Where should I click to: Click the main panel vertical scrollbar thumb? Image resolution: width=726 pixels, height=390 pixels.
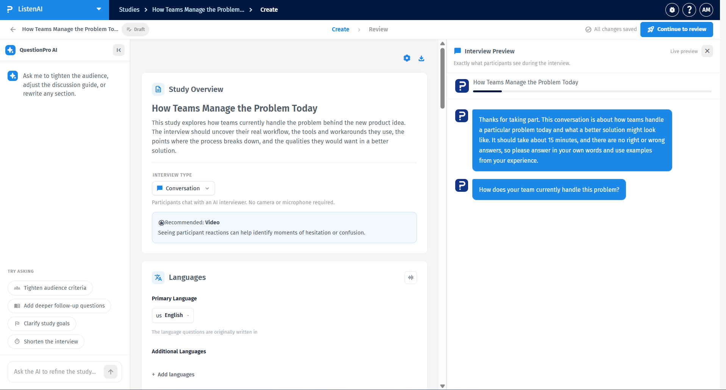(442, 78)
